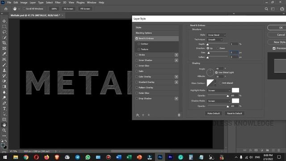Enable the Texture checkbox
286x161 pixels.
(139, 49)
